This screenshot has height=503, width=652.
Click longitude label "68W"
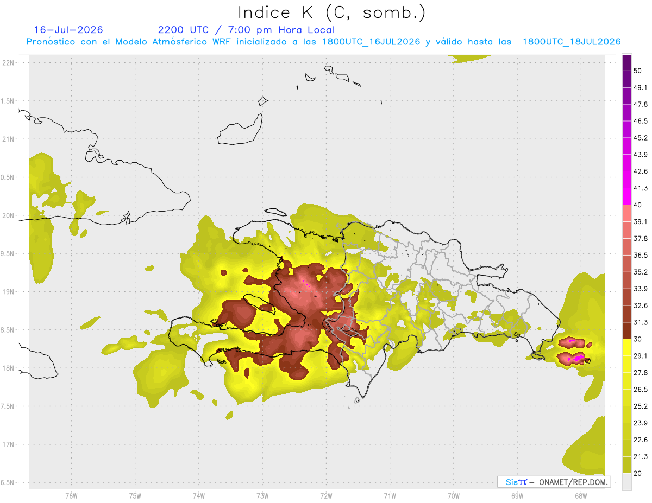click(x=580, y=496)
